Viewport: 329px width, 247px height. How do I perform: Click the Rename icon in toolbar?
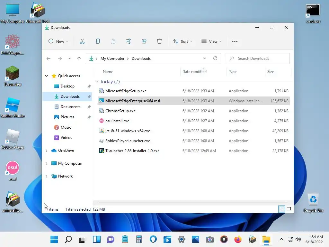(x=129, y=41)
